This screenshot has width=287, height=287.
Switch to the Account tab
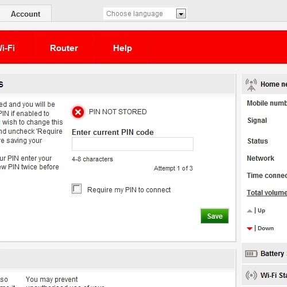pos(25,14)
